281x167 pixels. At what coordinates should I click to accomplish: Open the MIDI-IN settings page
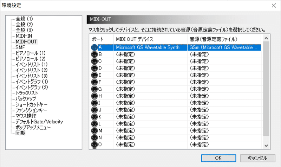24,36
